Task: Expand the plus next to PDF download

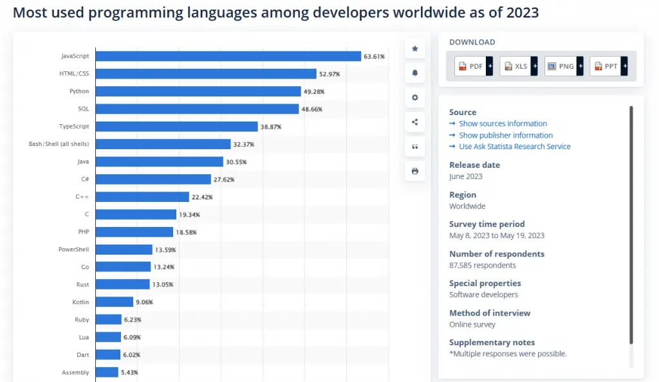Action: [x=488, y=66]
